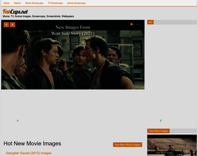
Task: Go to previous slide with left arrow
Action: tap(6, 25)
